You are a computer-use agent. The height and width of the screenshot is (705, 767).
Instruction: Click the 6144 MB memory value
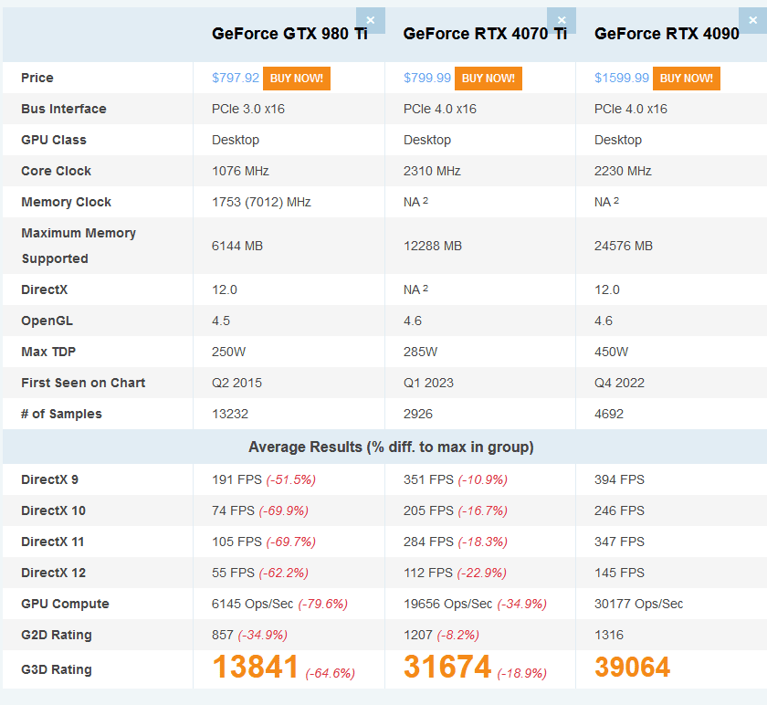point(237,246)
